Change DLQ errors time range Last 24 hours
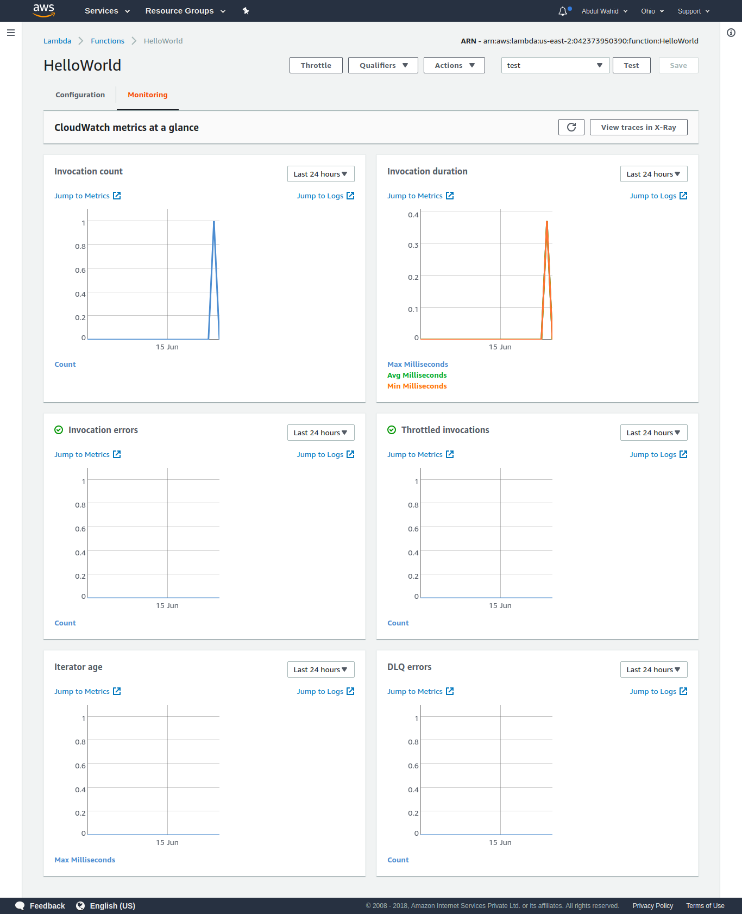 [653, 669]
